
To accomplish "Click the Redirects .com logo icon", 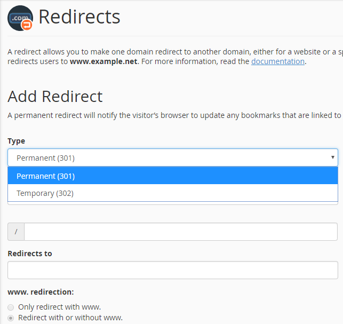I will [x=20, y=18].
